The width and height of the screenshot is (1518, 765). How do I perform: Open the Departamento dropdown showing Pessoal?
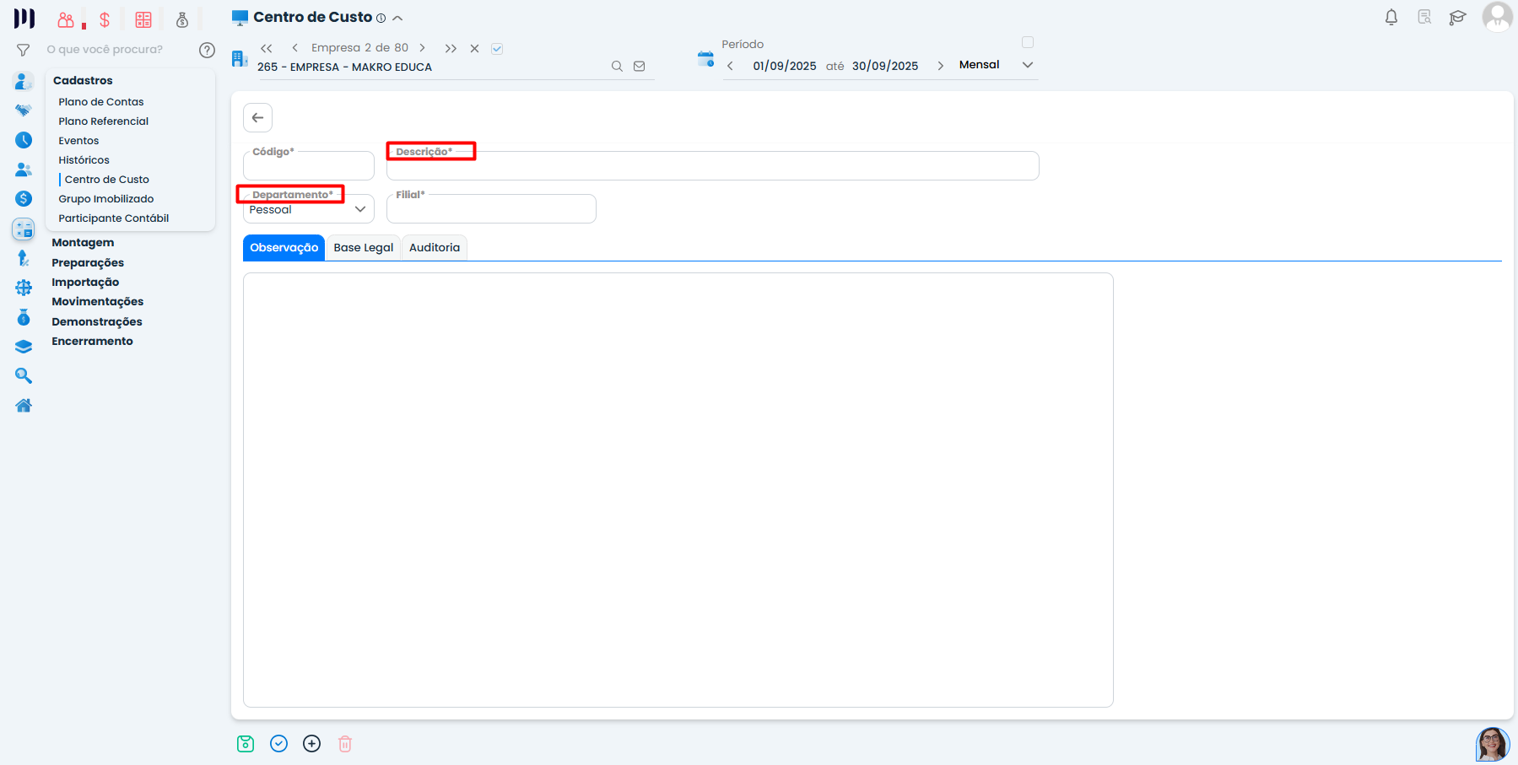(309, 209)
